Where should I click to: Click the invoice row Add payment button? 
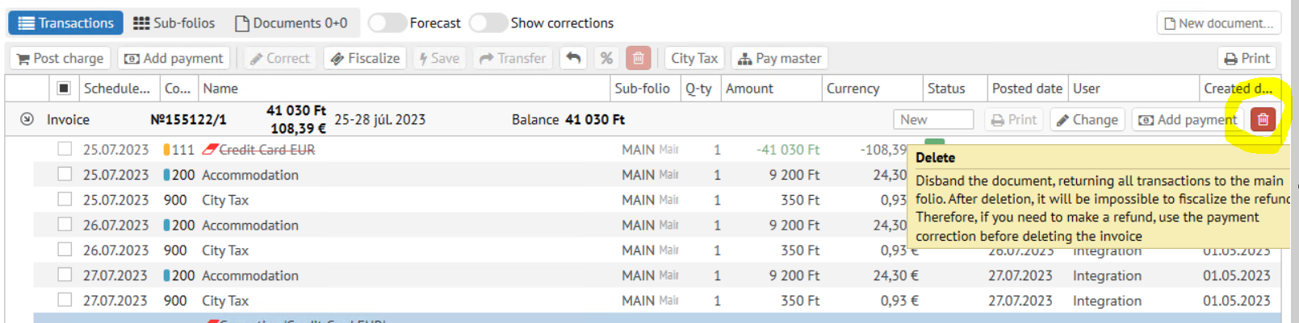tap(1188, 119)
